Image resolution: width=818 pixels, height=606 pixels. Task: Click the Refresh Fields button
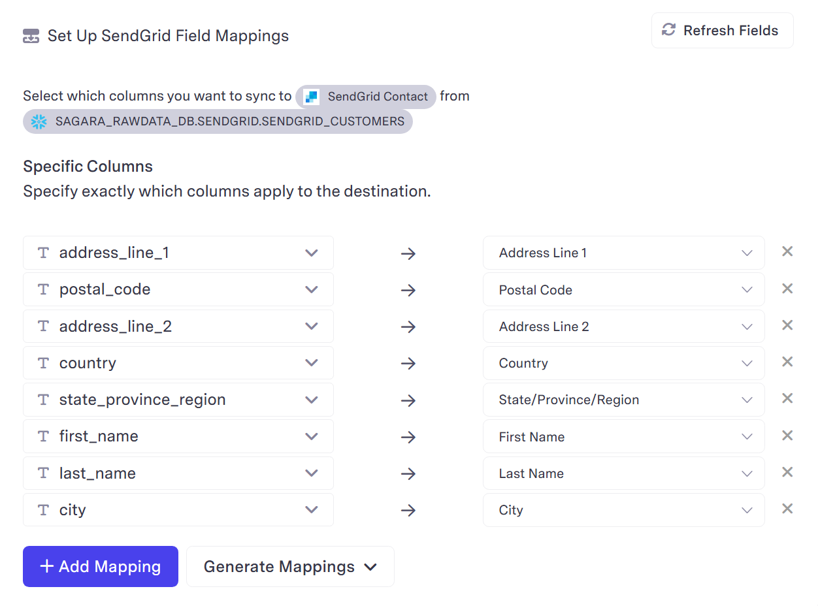click(x=723, y=31)
